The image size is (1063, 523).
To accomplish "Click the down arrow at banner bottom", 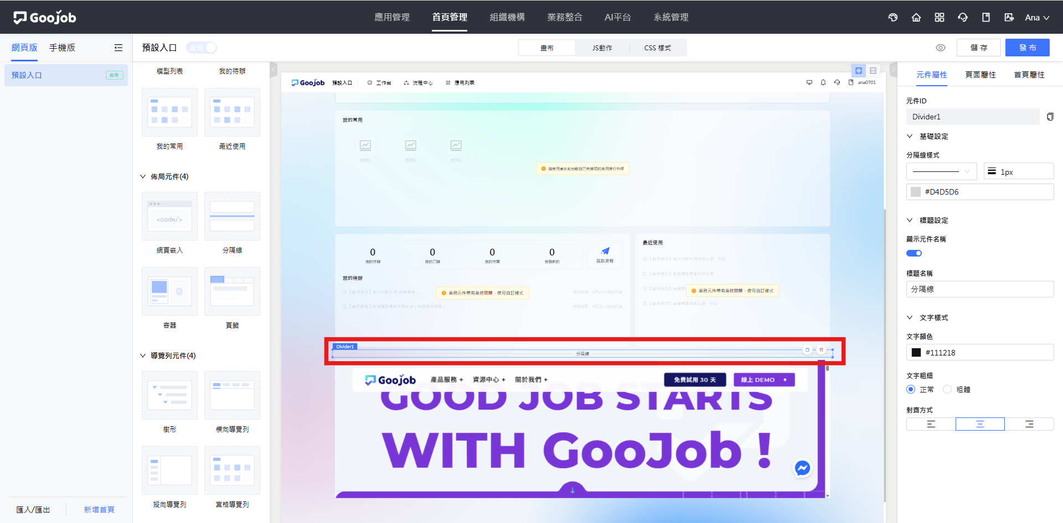I will [x=572, y=490].
